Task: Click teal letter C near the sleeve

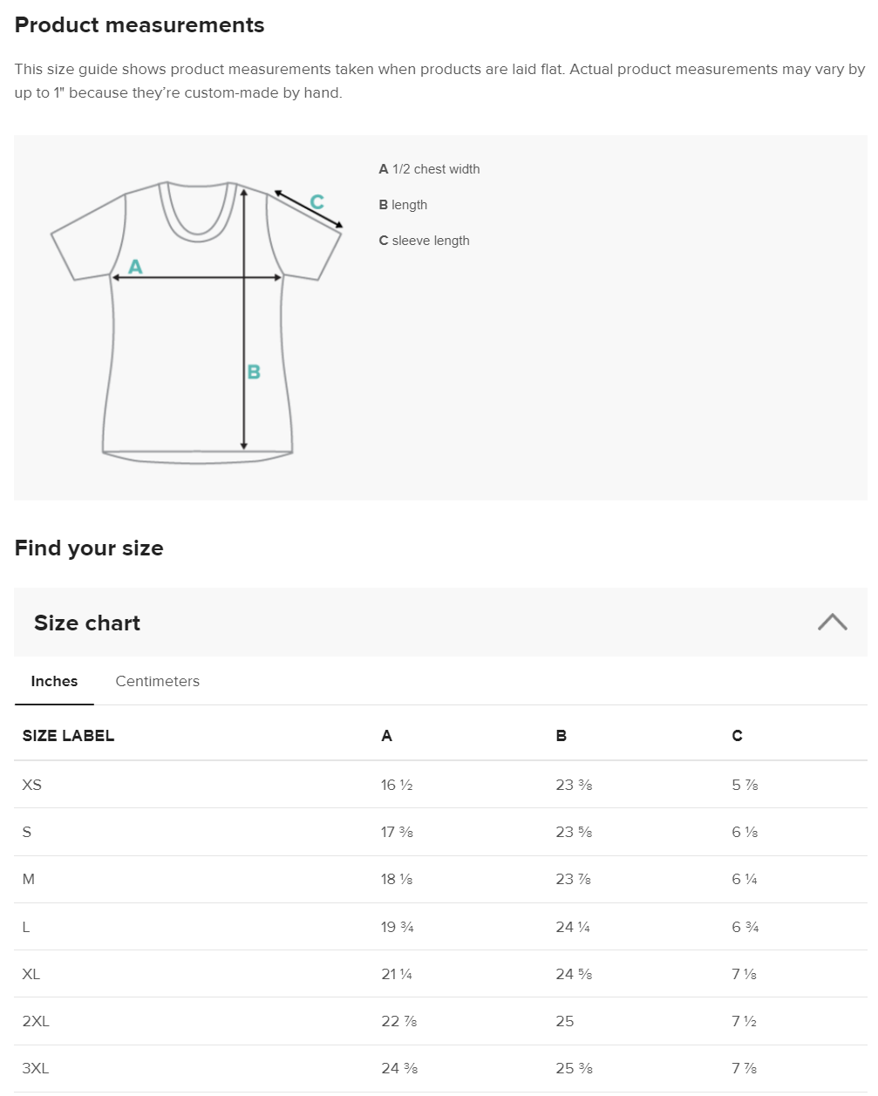Action: [x=317, y=202]
